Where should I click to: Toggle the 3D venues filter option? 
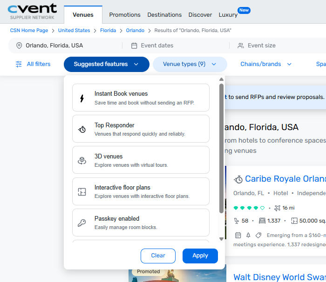[141, 160]
